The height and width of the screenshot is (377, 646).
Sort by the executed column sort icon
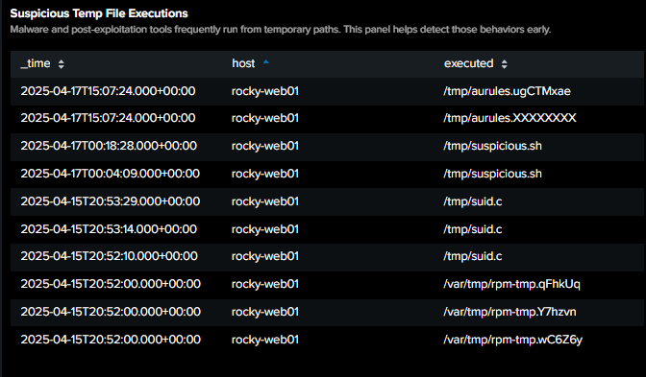coord(505,64)
